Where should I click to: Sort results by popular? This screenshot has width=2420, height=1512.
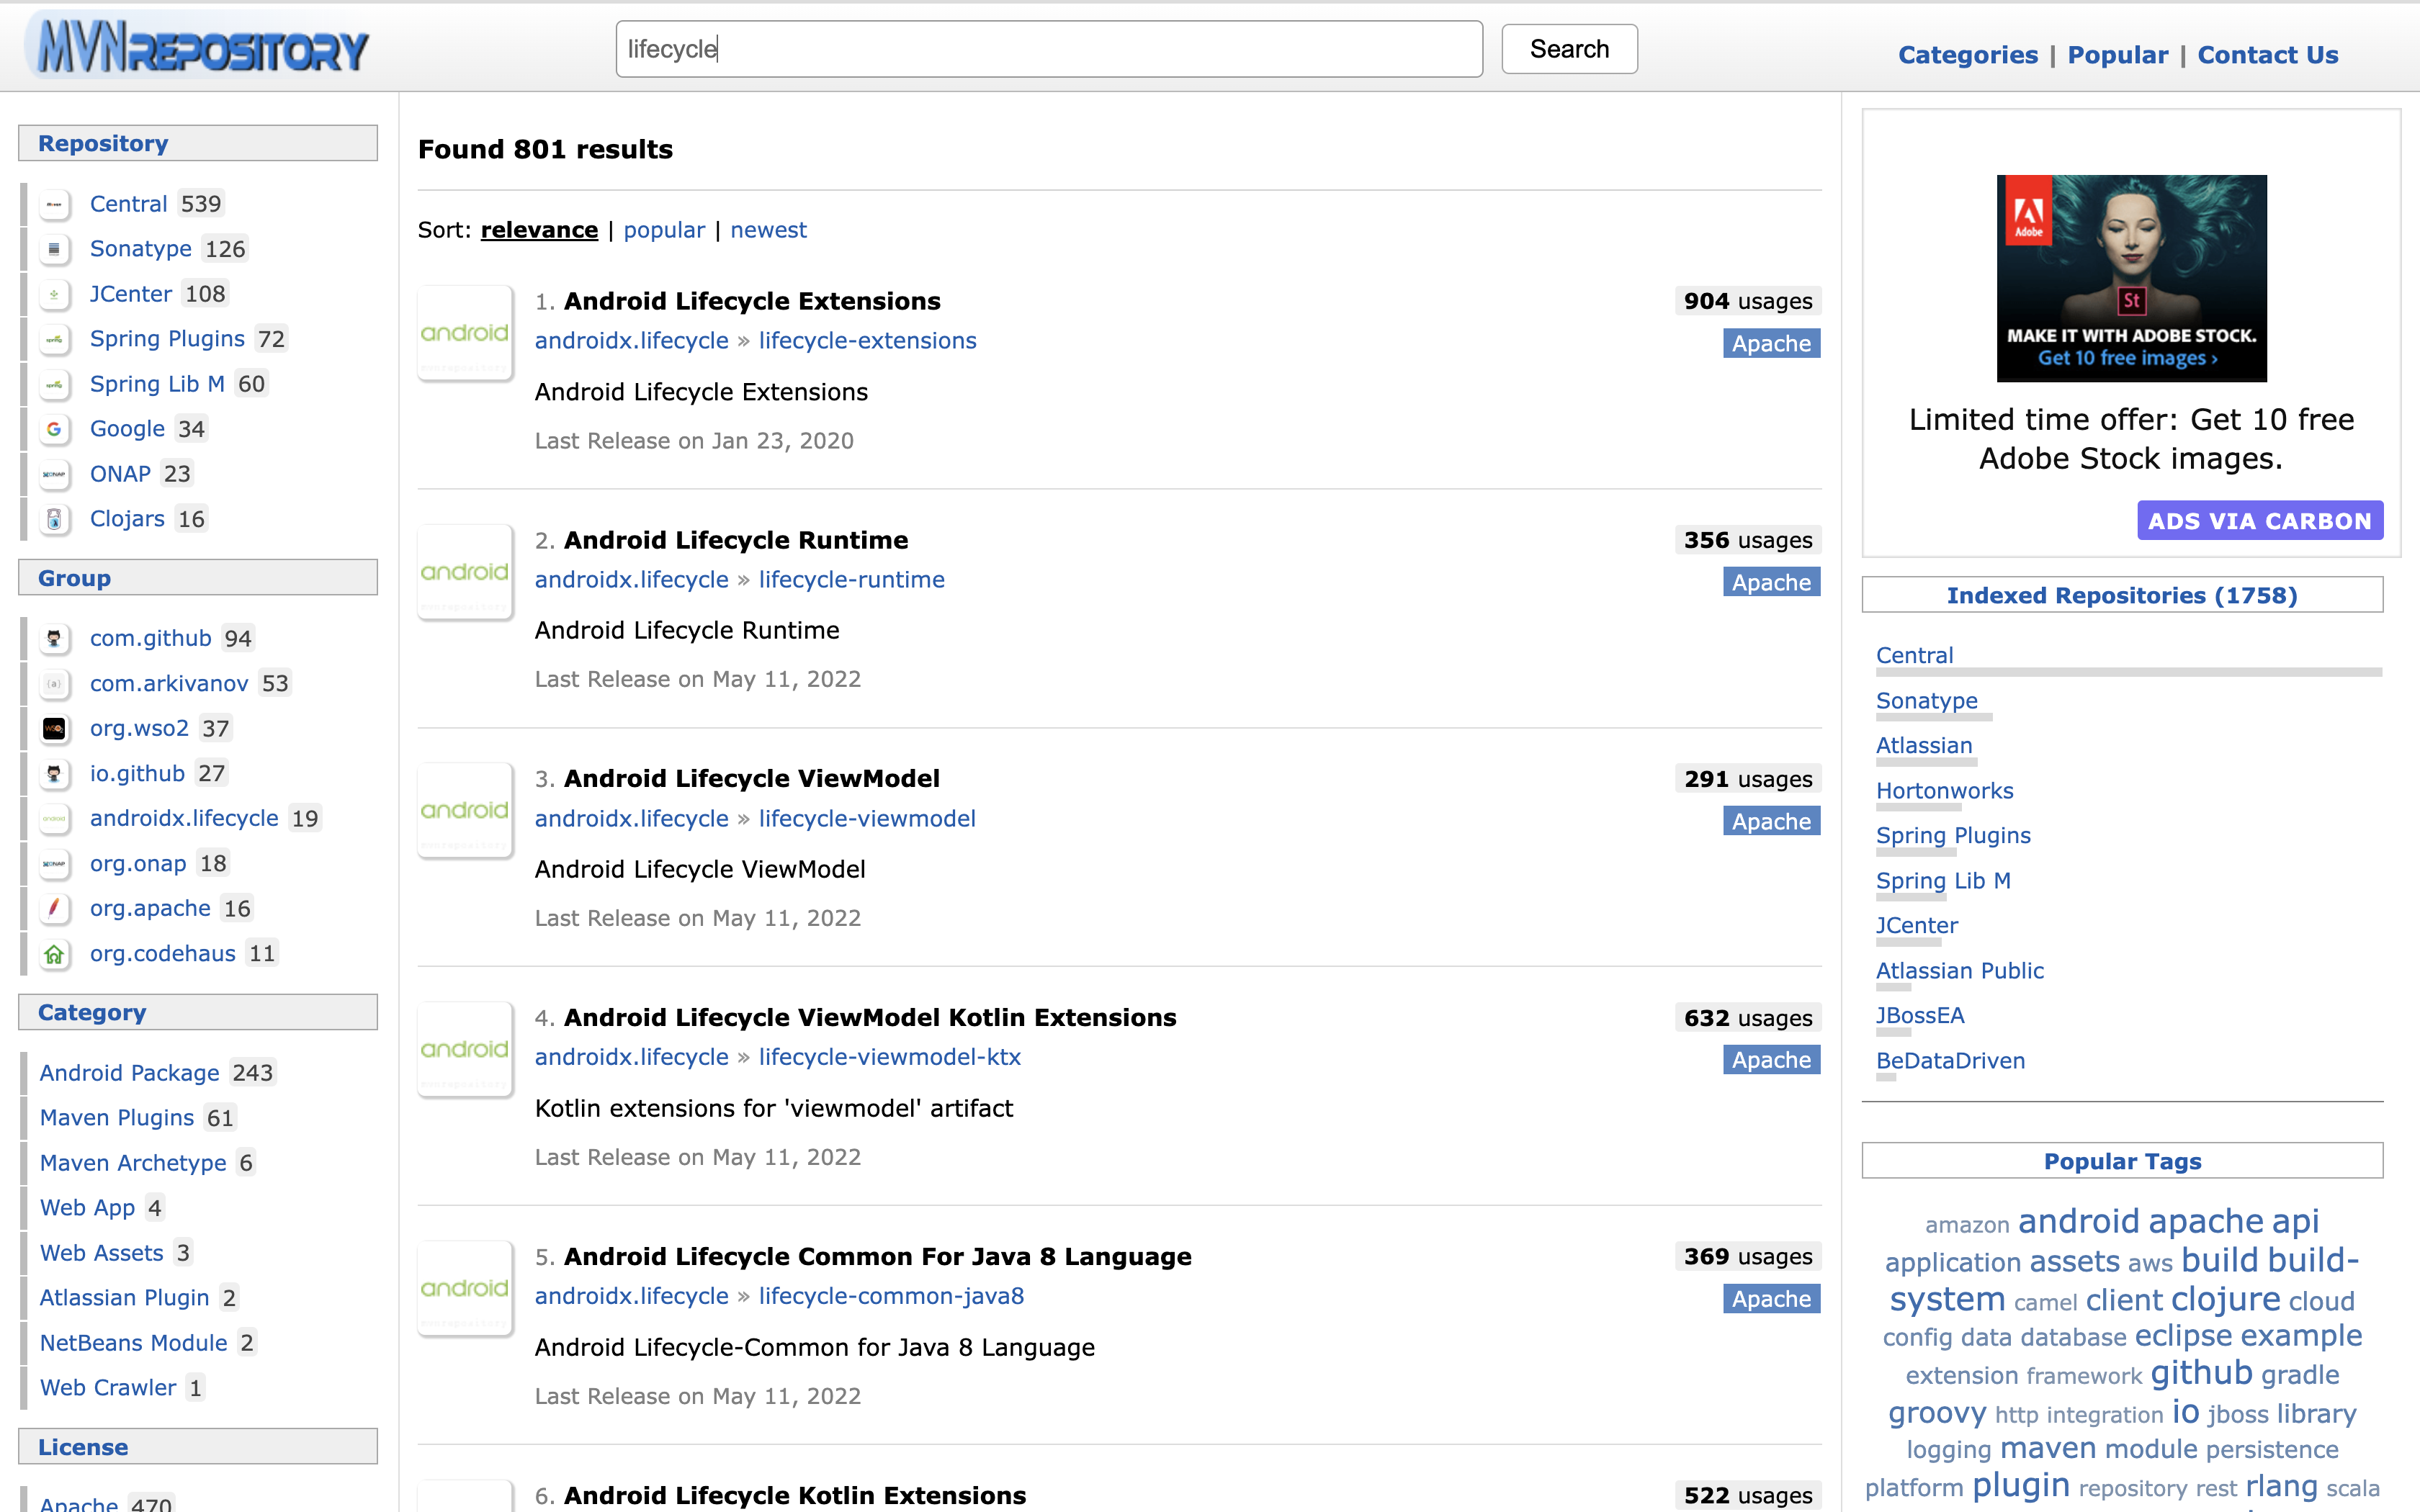[x=664, y=228]
